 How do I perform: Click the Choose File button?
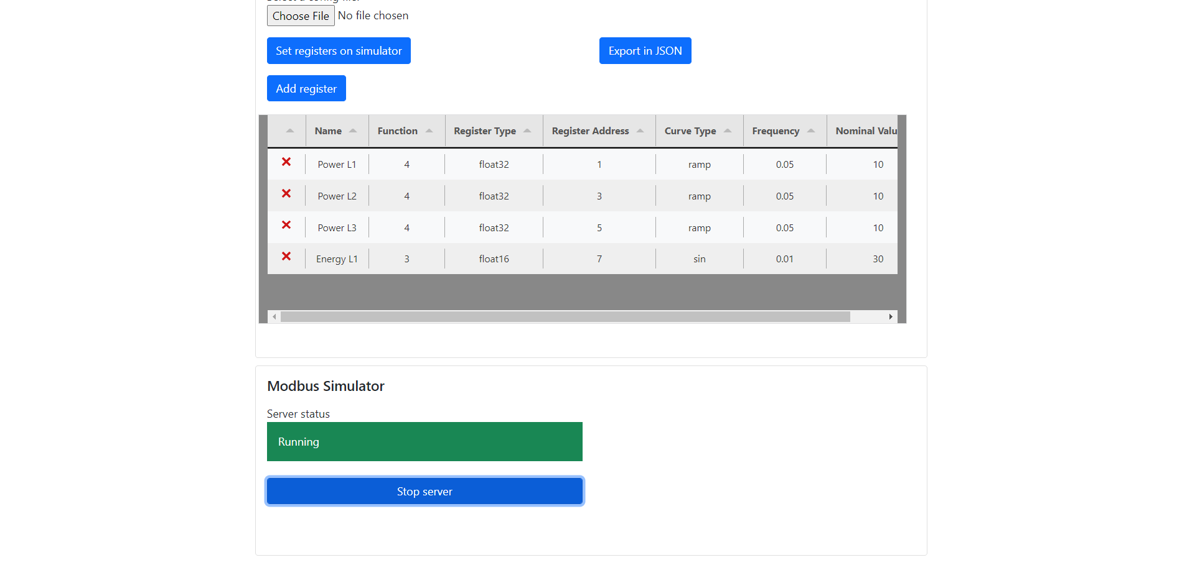pos(301,16)
